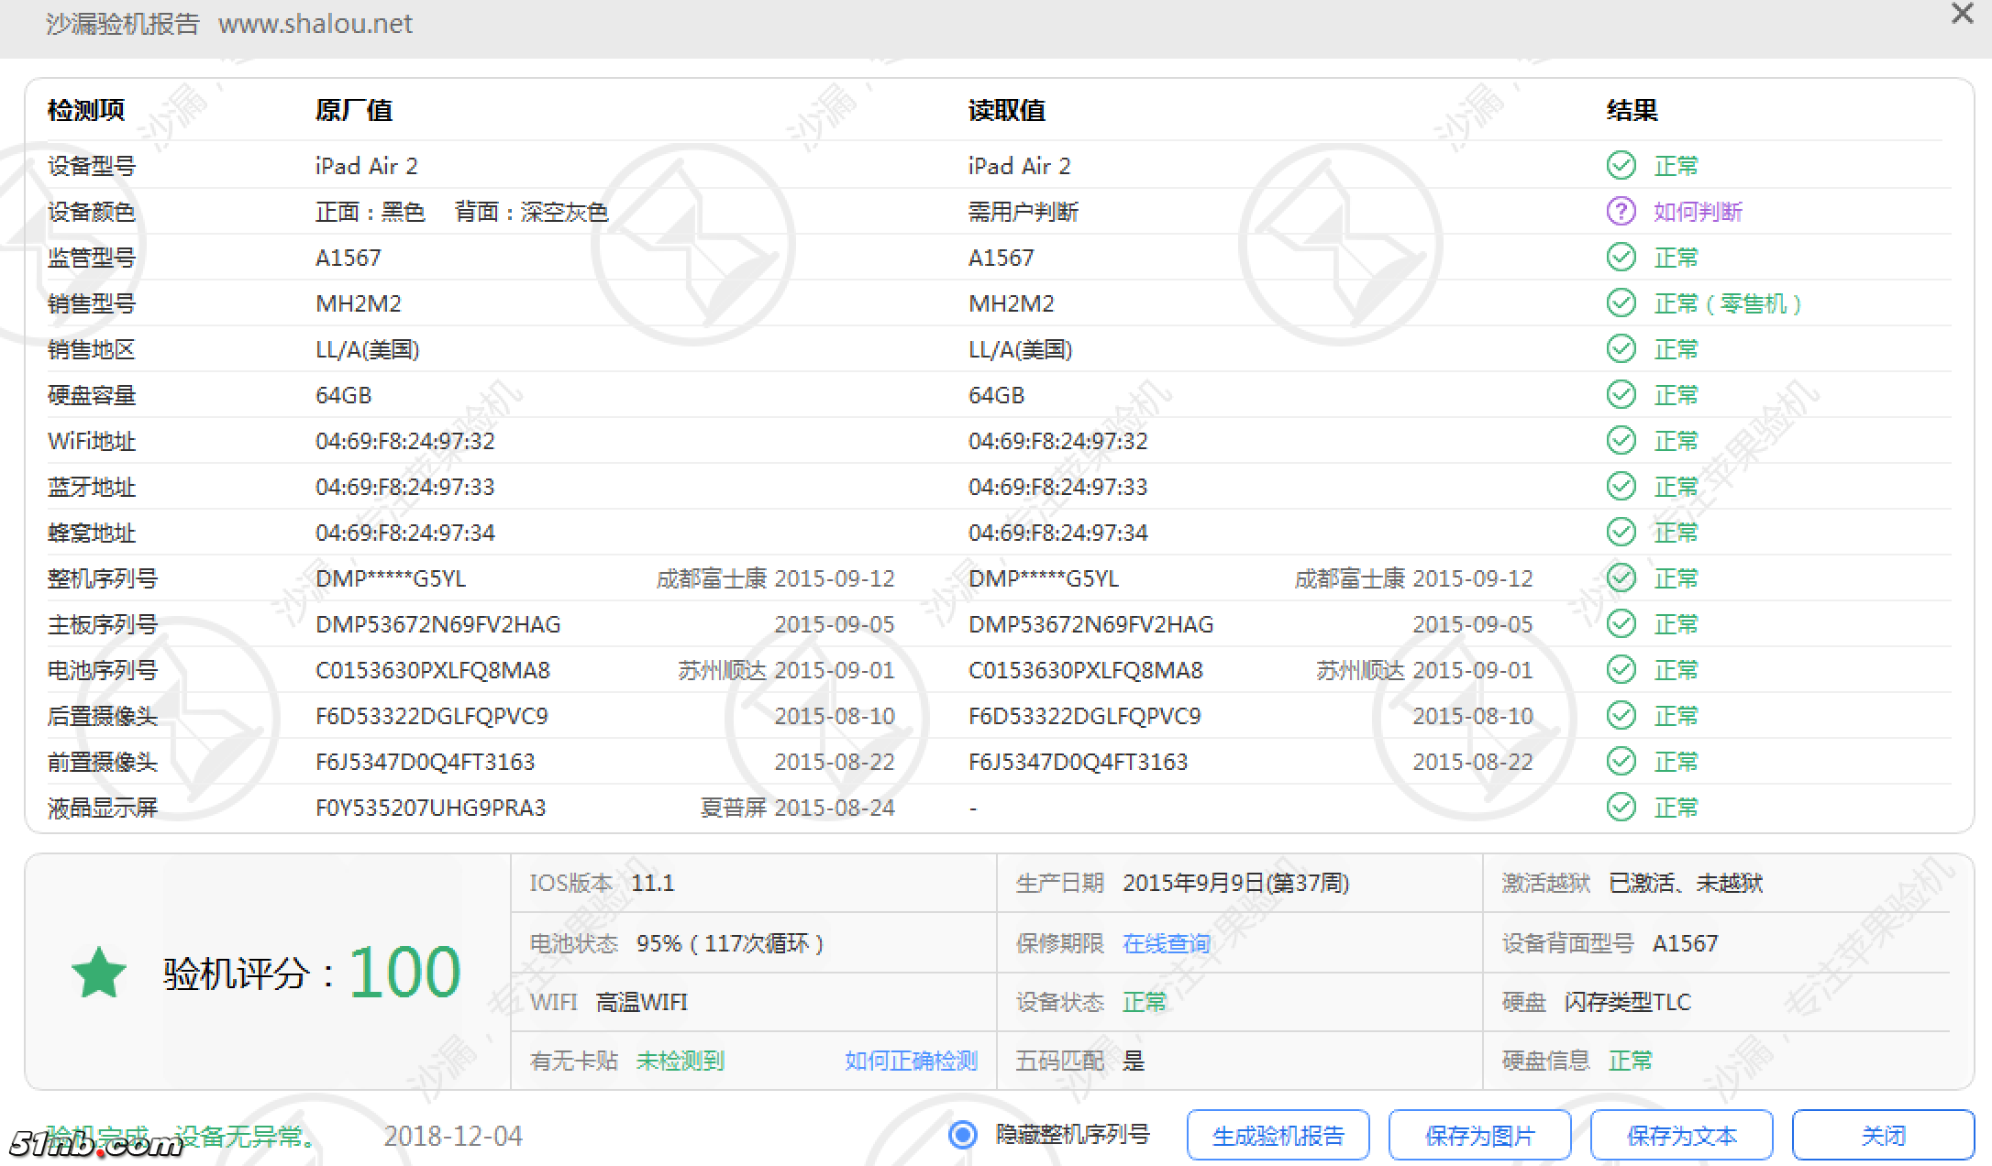Click the 主板序列号 read value DMP53672N69FV2HAG
Image resolution: width=1992 pixels, height=1166 pixels.
1090,624
